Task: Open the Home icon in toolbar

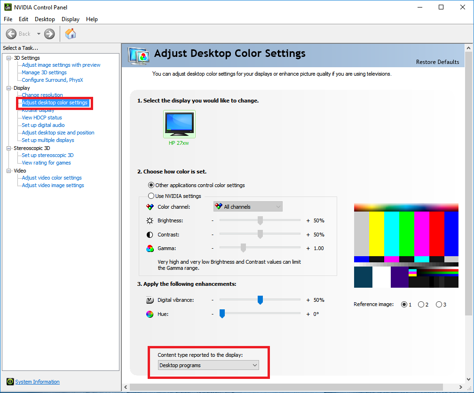Action: (71, 33)
